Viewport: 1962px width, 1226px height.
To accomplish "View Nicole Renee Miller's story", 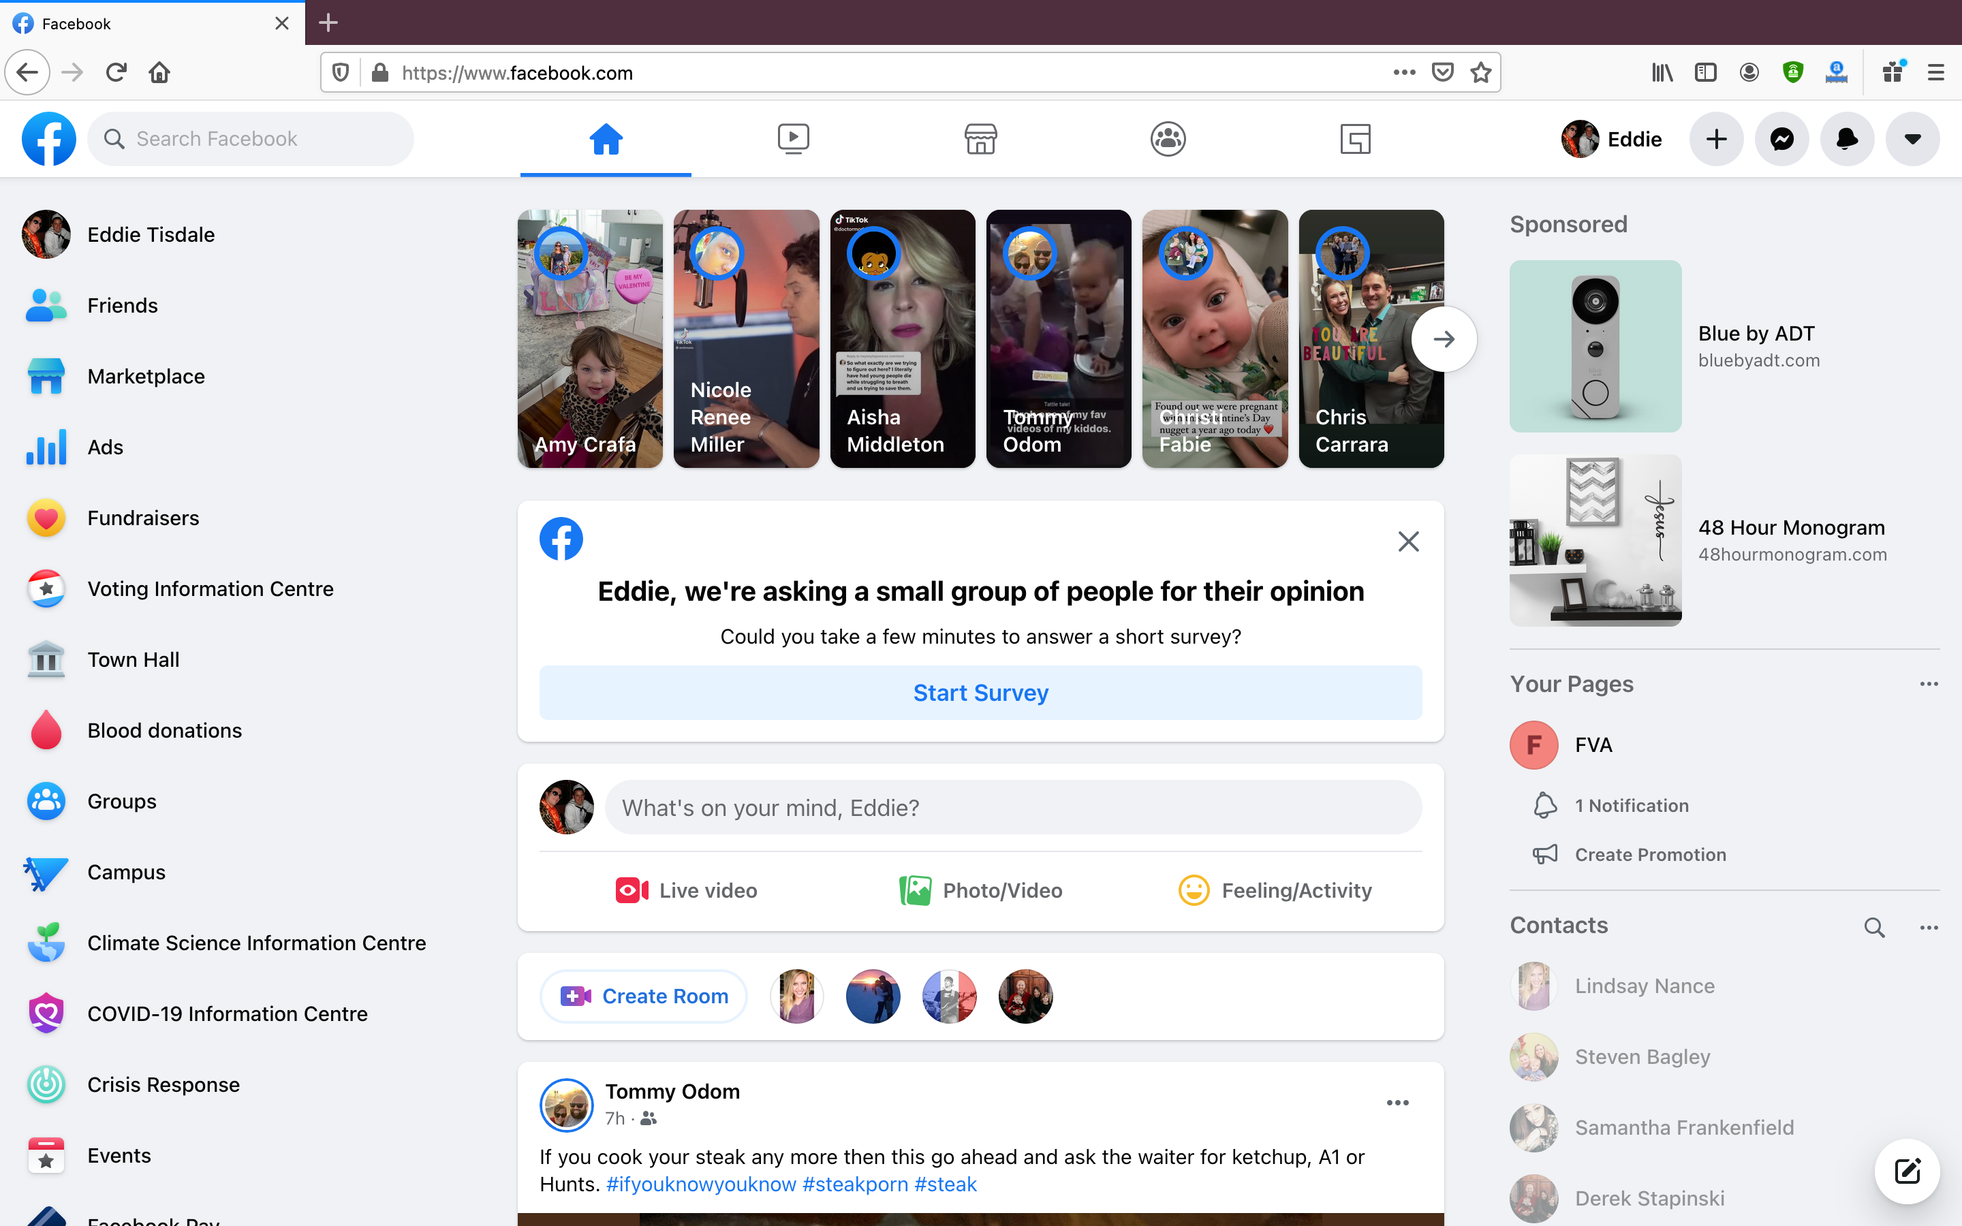I will point(746,339).
